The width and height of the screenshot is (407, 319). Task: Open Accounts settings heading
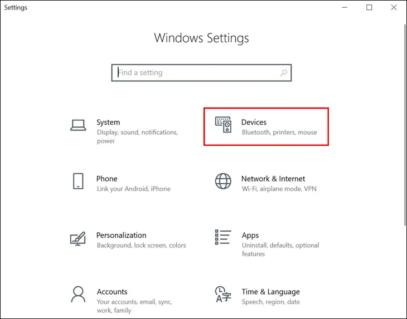[x=112, y=292]
